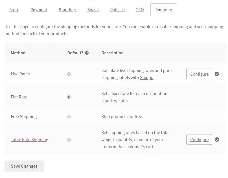Select Flat Rate default radio button
The image size is (228, 178).
coord(69,97)
